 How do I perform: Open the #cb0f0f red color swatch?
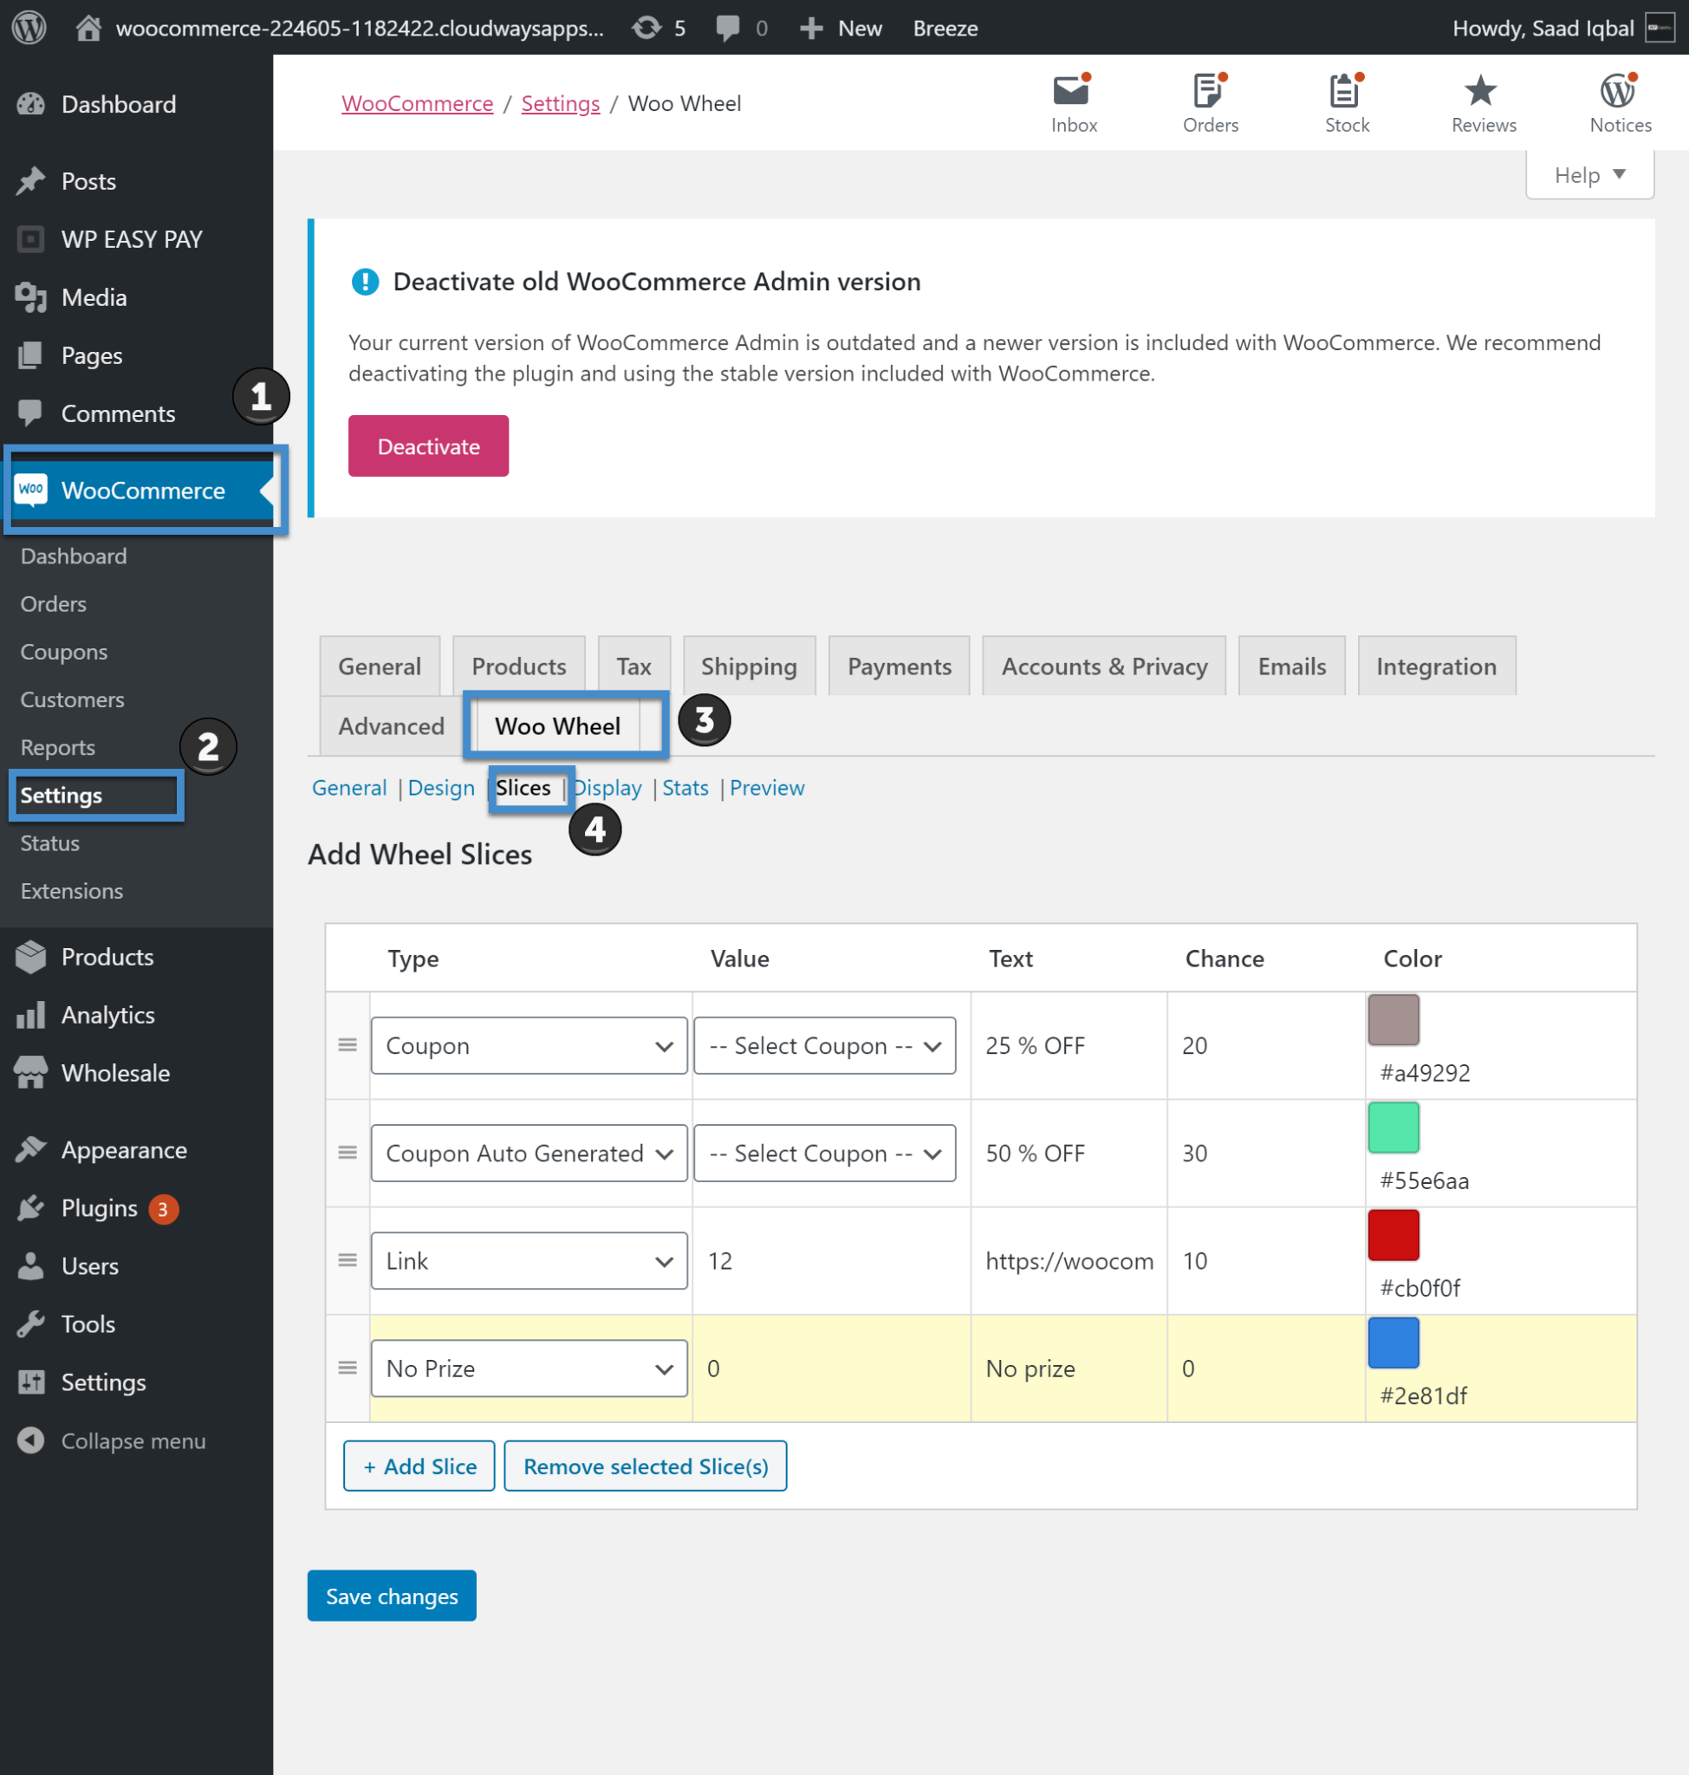[x=1393, y=1235]
